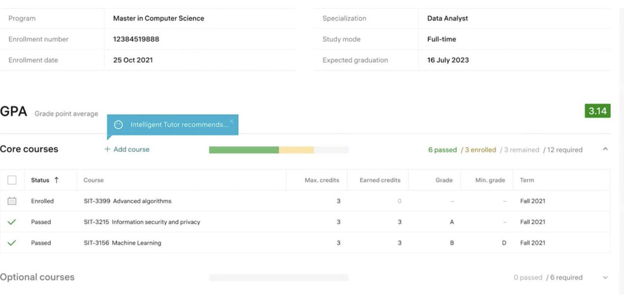Screen dimensions: 624x305
Task: Click the plus icon beside Add course
Action: click(x=107, y=149)
